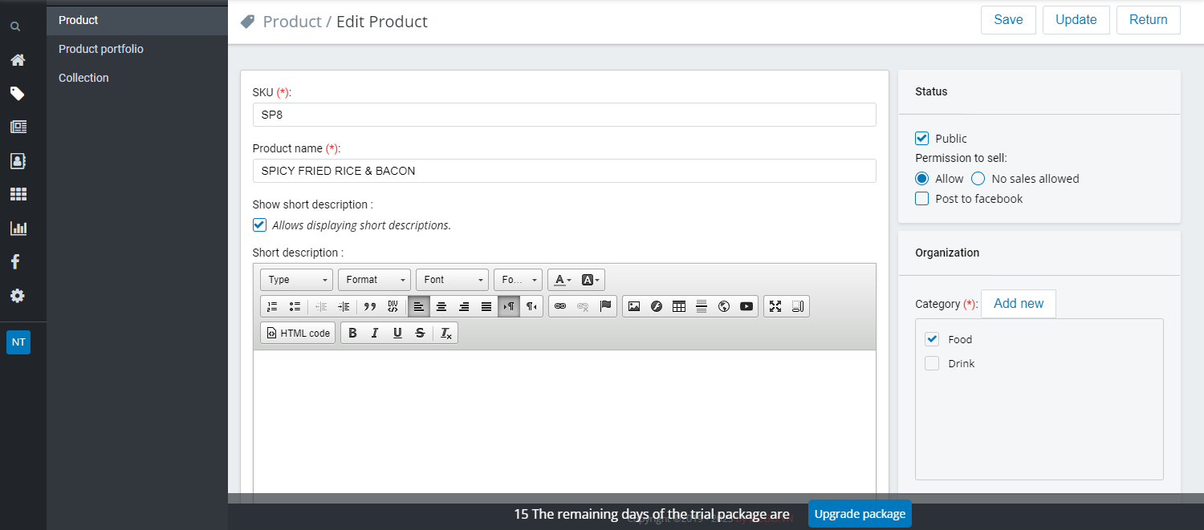The image size is (1204, 530).
Task: Click the Update button
Action: pyautogui.click(x=1076, y=20)
